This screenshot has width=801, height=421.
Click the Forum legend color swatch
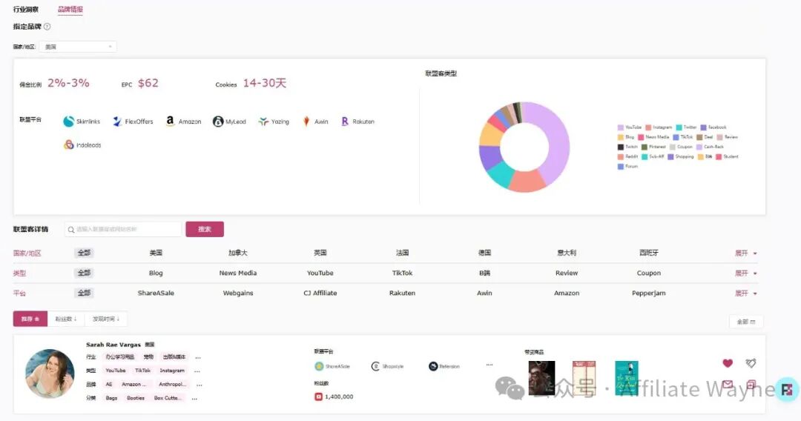point(621,166)
